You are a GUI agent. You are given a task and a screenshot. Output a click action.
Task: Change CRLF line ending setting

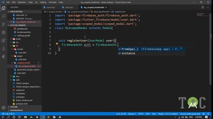pos(147,114)
